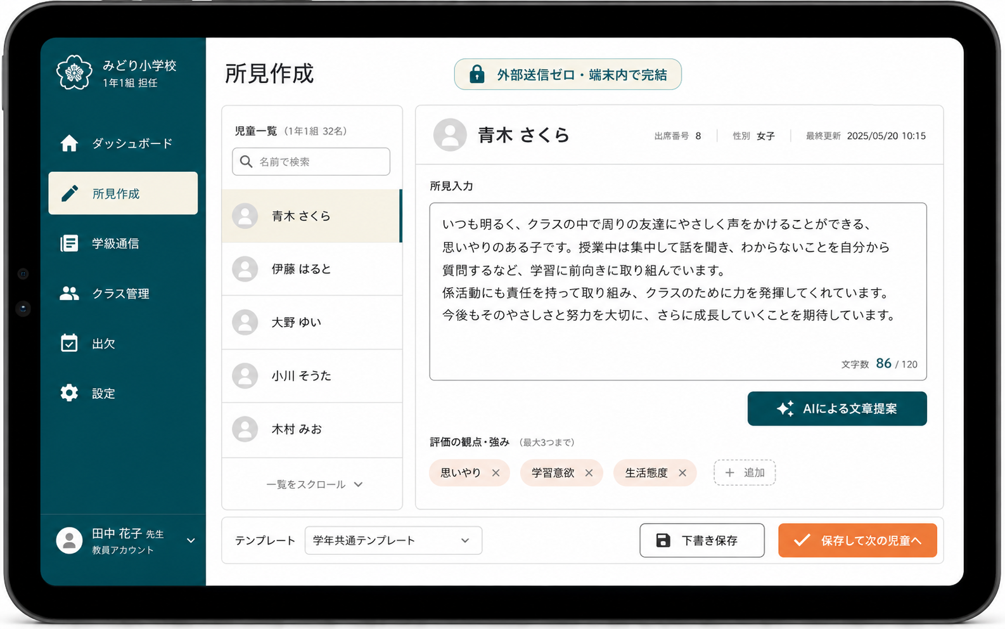The image size is (1005, 629).
Task: Click 伊藤 はると avatar icon
Action: tap(245, 269)
